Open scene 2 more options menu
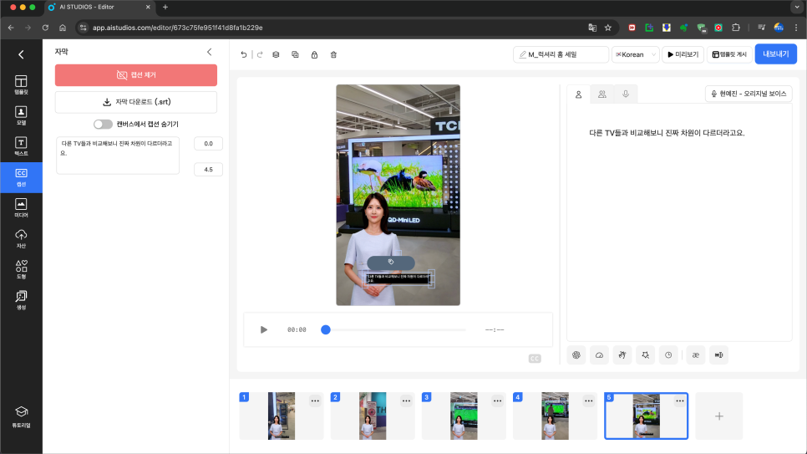807x454 pixels. click(x=406, y=401)
